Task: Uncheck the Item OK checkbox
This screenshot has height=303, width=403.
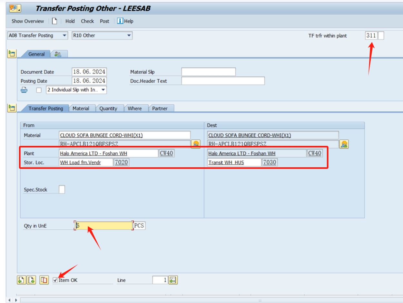Action: (55, 280)
